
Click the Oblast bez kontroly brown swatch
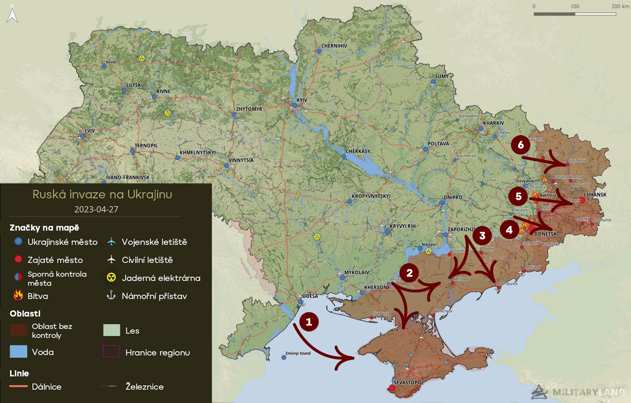click(x=18, y=330)
